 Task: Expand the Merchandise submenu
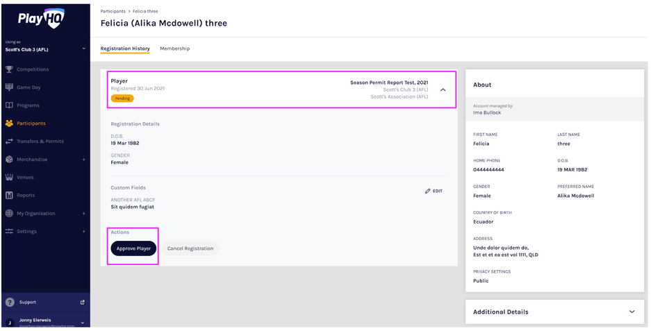(83, 160)
